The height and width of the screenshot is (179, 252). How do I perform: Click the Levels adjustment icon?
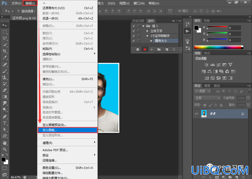coord(212,65)
